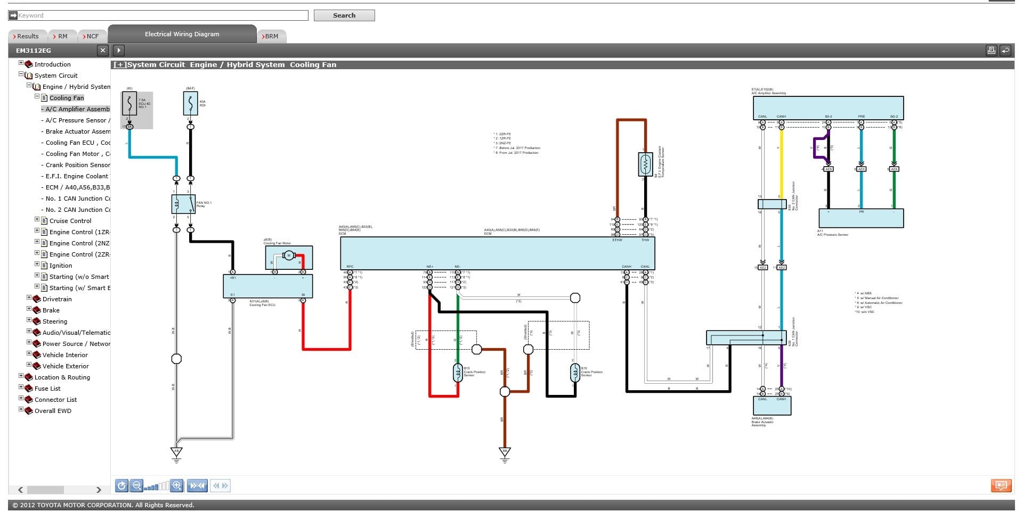Click the orange feedback icon
The height and width of the screenshot is (512, 1023).
(x=1001, y=485)
